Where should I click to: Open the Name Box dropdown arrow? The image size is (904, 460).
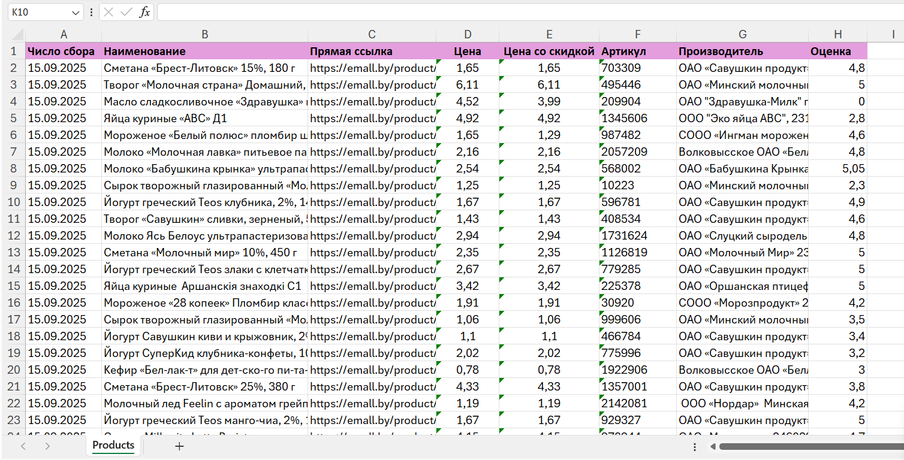76,12
